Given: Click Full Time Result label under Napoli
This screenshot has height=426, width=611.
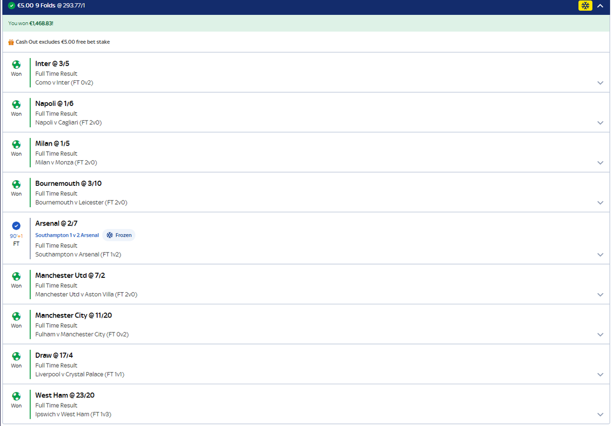Looking at the screenshot, I should pos(56,113).
